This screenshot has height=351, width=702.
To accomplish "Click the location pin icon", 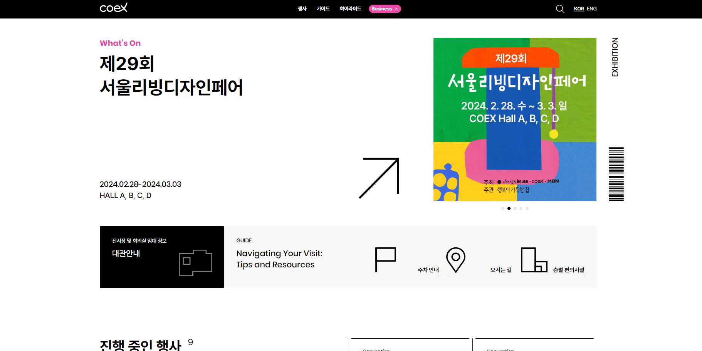I will coord(456,260).
